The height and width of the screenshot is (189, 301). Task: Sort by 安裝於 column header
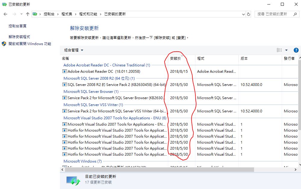click(175, 59)
